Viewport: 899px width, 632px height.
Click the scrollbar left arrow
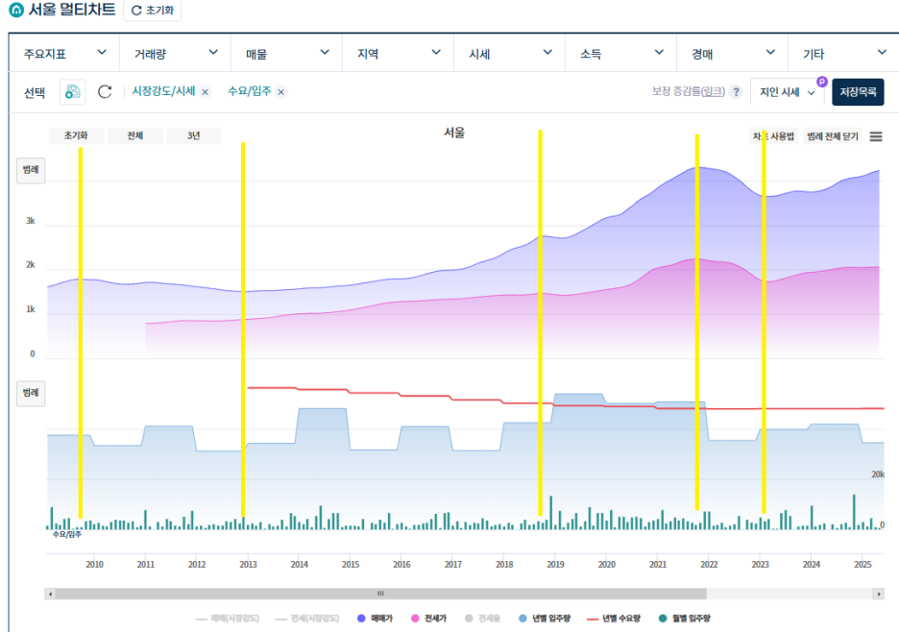coord(51,594)
